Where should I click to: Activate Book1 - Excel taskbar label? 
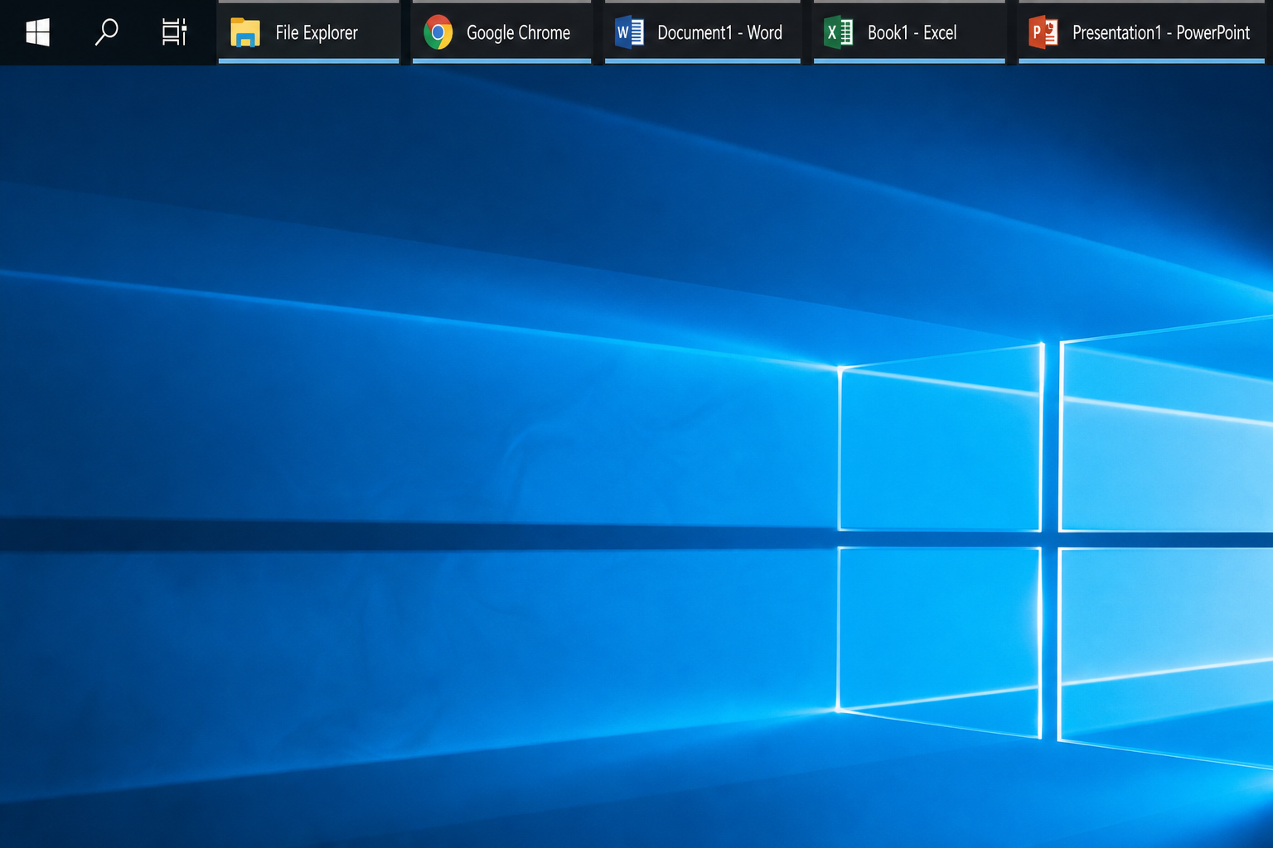click(x=912, y=33)
